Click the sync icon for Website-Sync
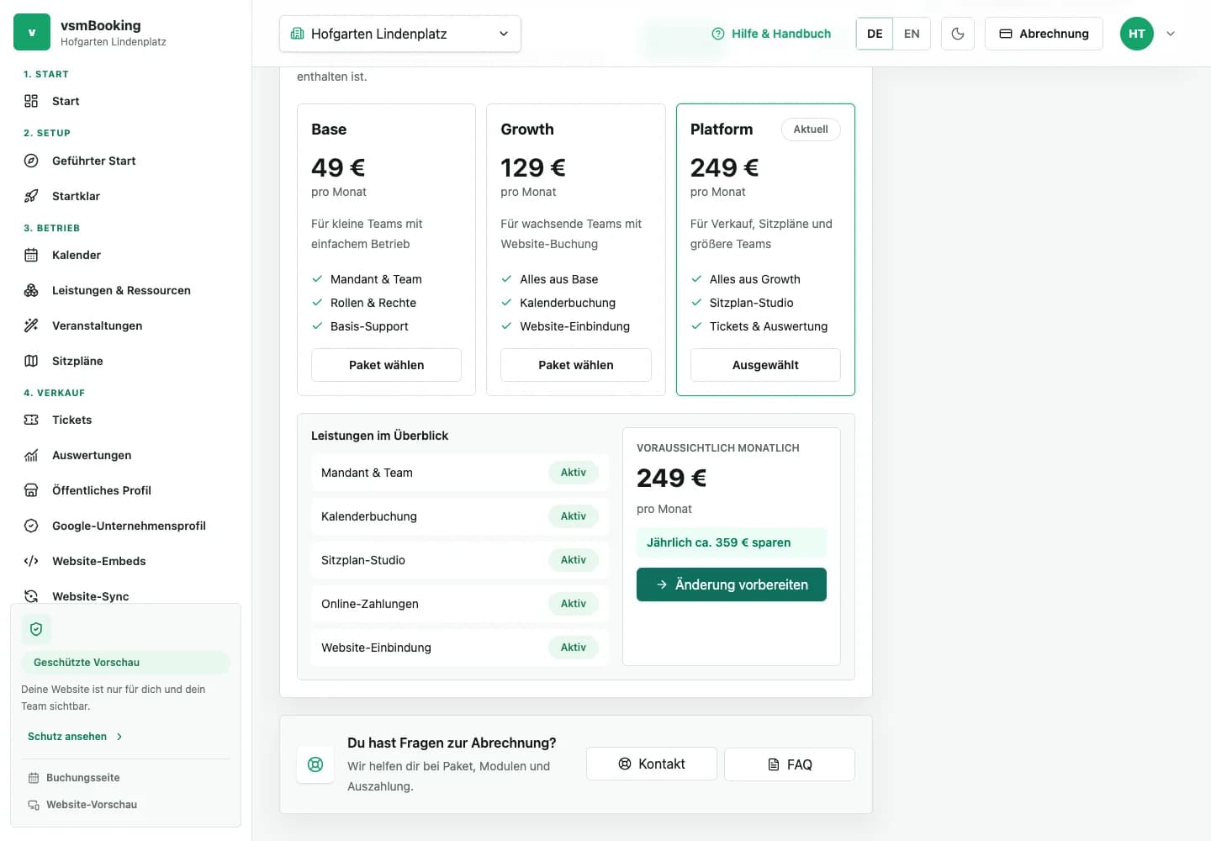The height and width of the screenshot is (841, 1211). pos(31,596)
